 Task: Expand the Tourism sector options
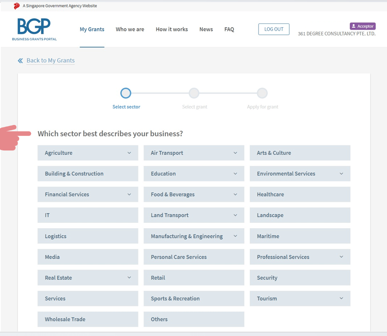pyautogui.click(x=341, y=298)
